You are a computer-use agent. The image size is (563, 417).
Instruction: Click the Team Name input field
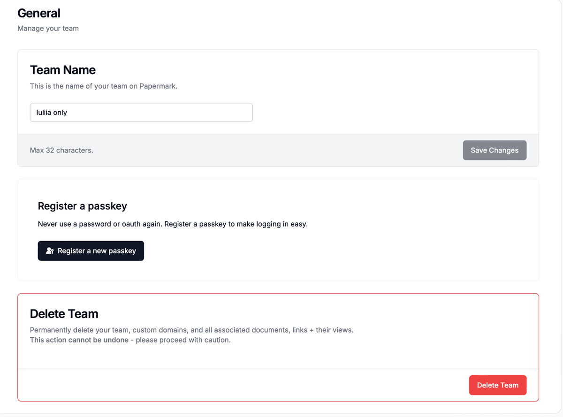[x=141, y=113]
